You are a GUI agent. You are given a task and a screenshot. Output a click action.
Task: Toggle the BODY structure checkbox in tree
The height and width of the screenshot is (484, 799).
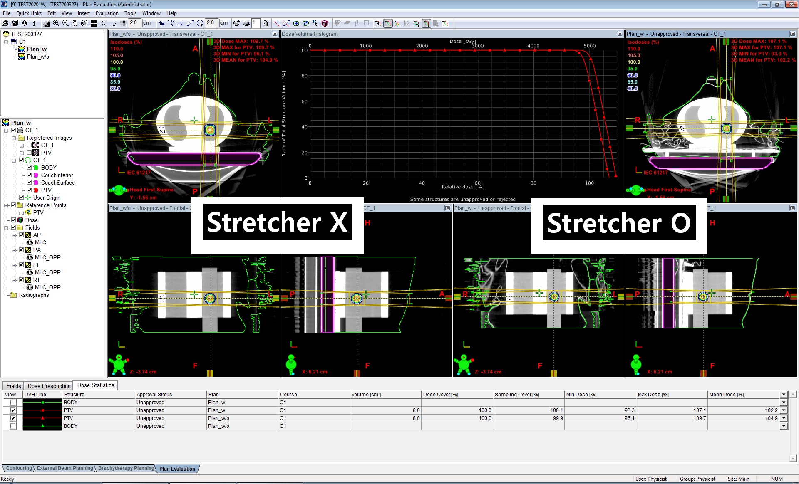pyautogui.click(x=30, y=168)
